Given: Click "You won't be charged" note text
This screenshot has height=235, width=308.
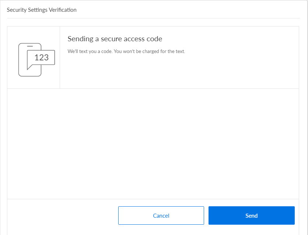Looking at the screenshot, I should pyautogui.click(x=149, y=52).
